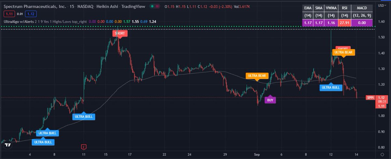Click the blue 0.69 indicator value
Screen dimensions: 391x159
[x=144, y=21]
